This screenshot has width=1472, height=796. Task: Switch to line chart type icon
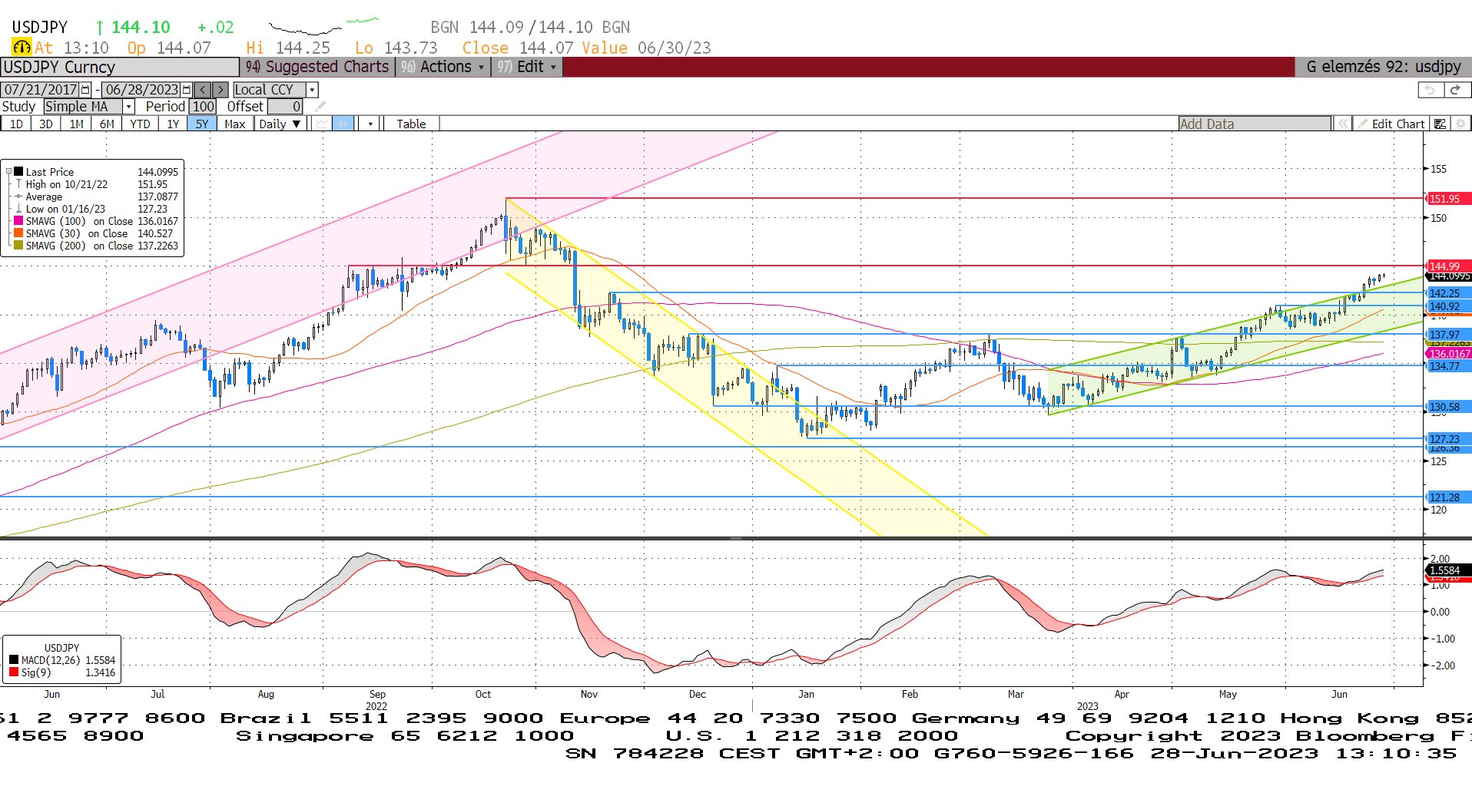(x=323, y=124)
